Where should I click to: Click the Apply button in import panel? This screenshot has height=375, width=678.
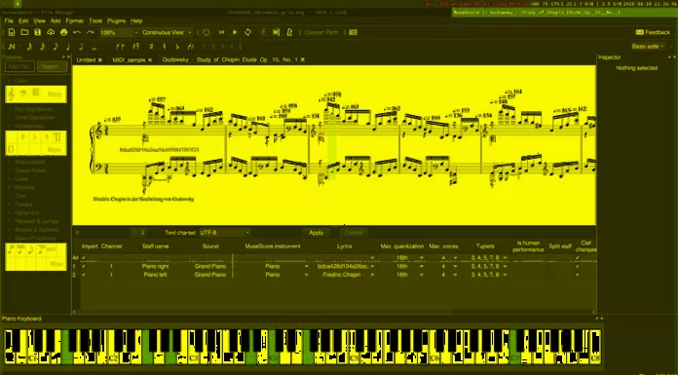tap(316, 233)
